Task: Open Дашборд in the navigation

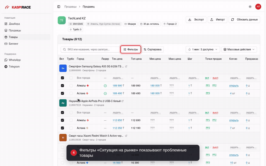Action: click(27, 24)
